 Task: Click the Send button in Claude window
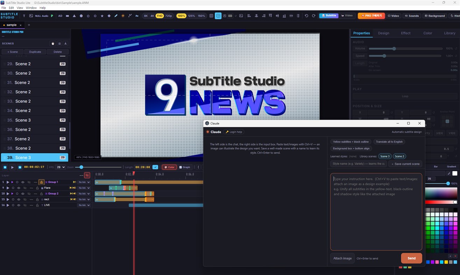(x=411, y=258)
